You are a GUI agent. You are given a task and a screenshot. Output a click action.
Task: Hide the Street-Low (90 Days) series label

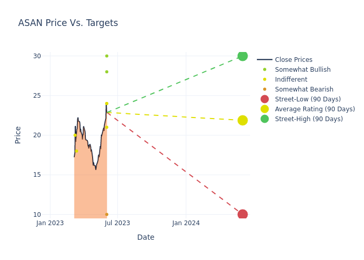coord(308,99)
